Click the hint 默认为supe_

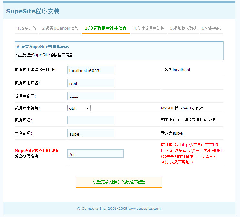[173, 133]
